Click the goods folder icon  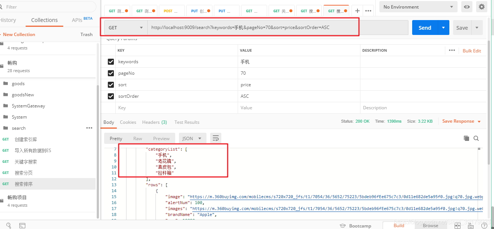click(x=5, y=83)
